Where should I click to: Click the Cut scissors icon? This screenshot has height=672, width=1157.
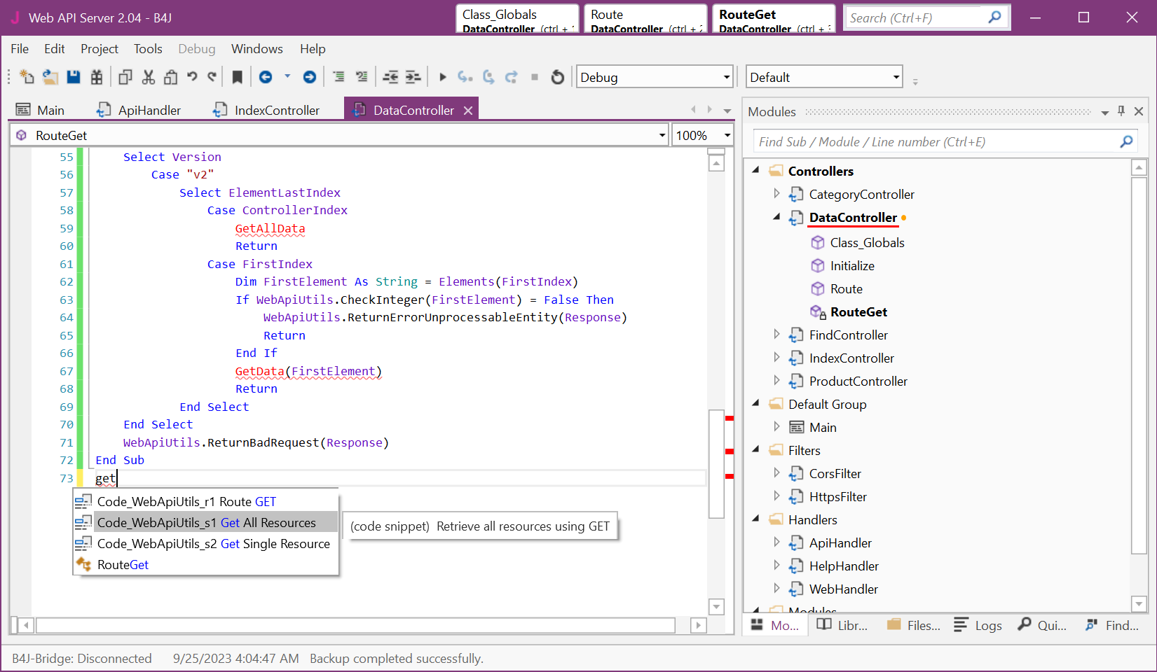point(148,77)
